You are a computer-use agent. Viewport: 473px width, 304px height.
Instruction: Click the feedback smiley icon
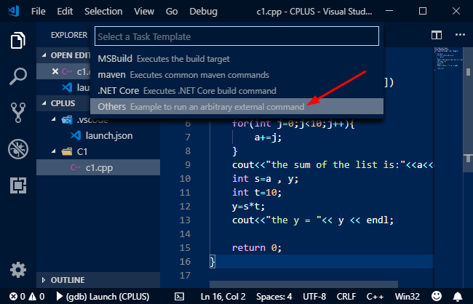point(437,297)
